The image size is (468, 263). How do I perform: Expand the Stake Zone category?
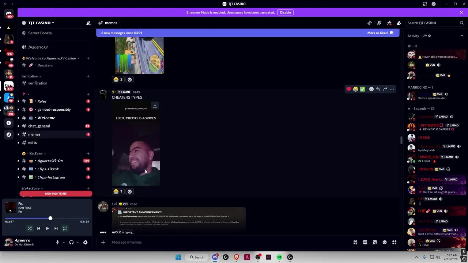[x=32, y=188]
